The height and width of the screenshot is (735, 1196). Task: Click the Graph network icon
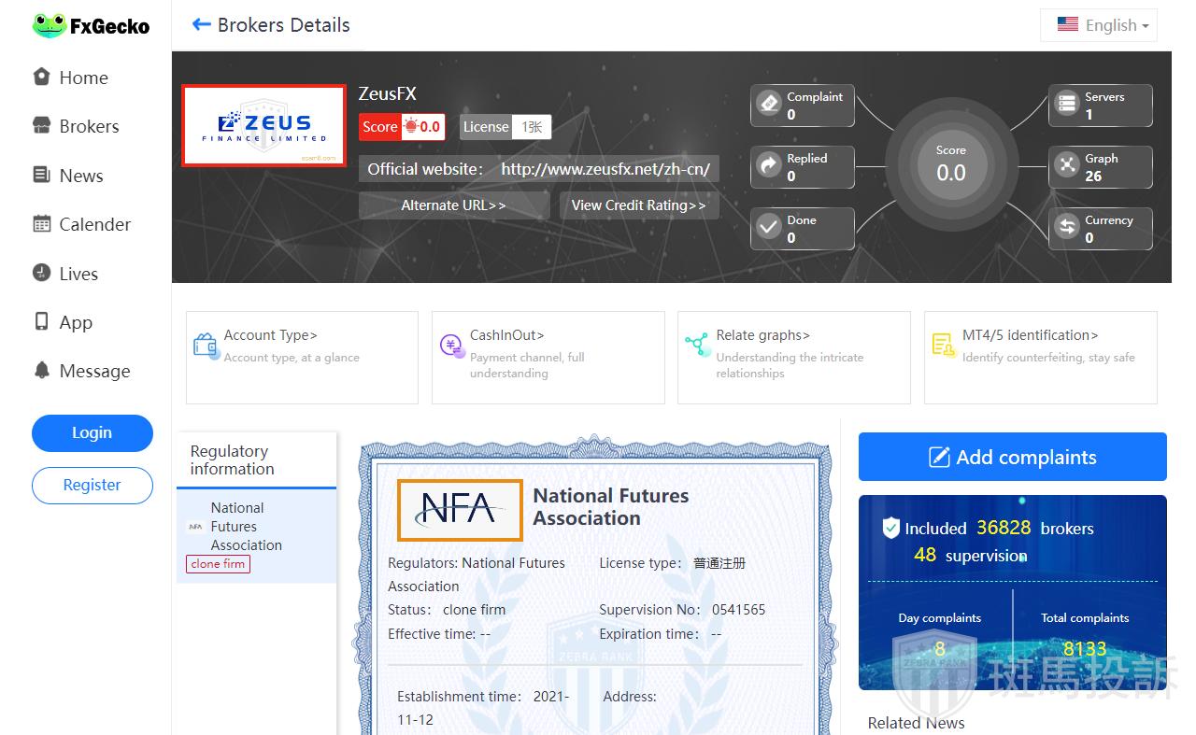click(x=1067, y=166)
